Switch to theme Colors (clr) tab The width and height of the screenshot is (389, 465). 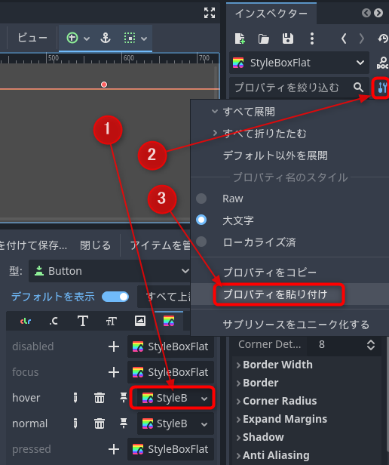pos(26,321)
